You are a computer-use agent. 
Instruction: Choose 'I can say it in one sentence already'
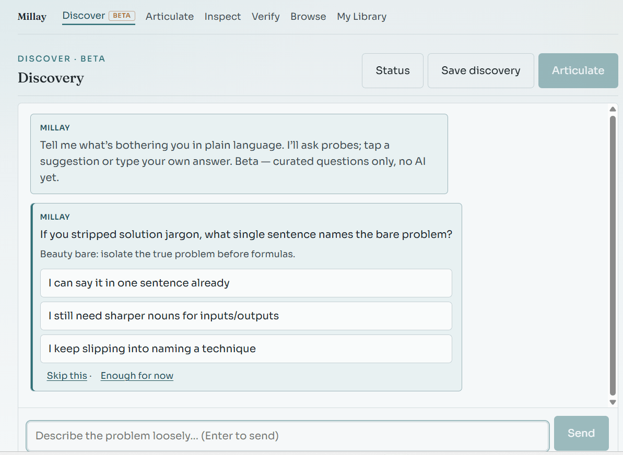click(246, 283)
